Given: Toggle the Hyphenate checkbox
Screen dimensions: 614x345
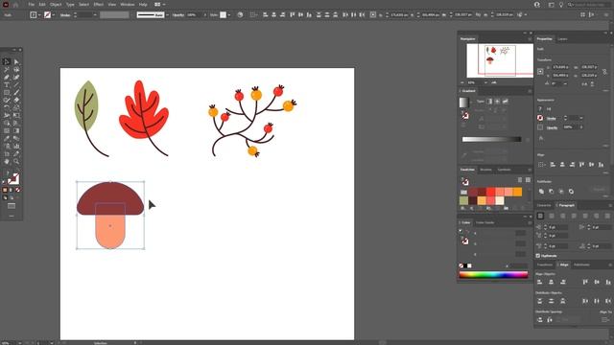Looking at the screenshot, I should [x=538, y=256].
